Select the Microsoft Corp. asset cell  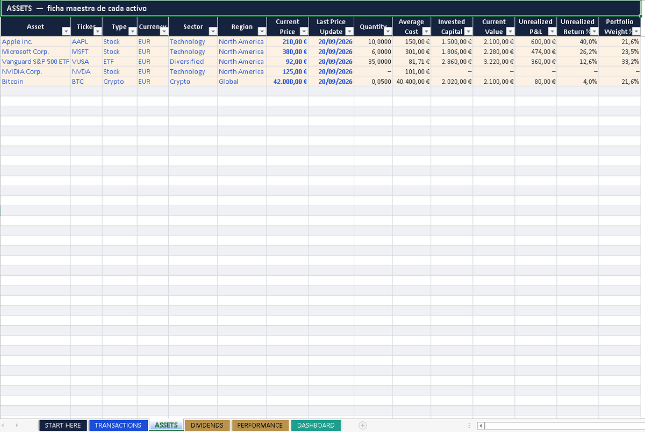[36, 52]
